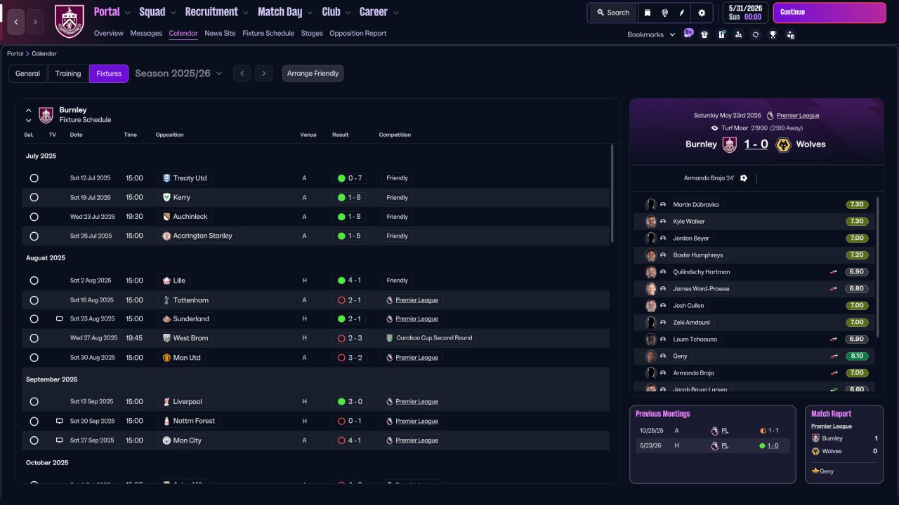Open the world globe icon in the top bar
The image size is (899, 505).
[664, 13]
